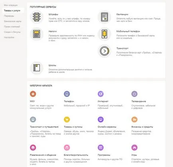Click the calculator icon for Налоги
Viewport: 173px width, 167px height.
click(37, 34)
